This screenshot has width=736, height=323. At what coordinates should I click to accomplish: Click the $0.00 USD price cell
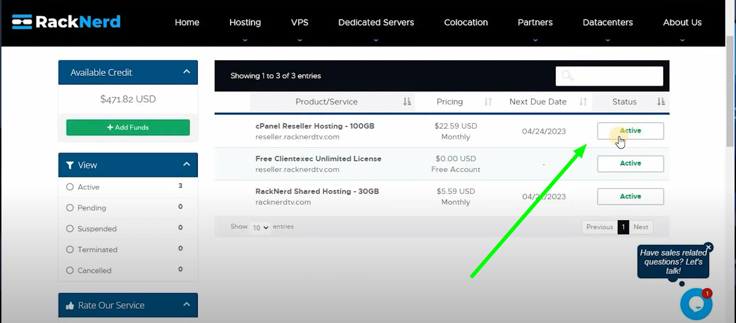coord(456,159)
